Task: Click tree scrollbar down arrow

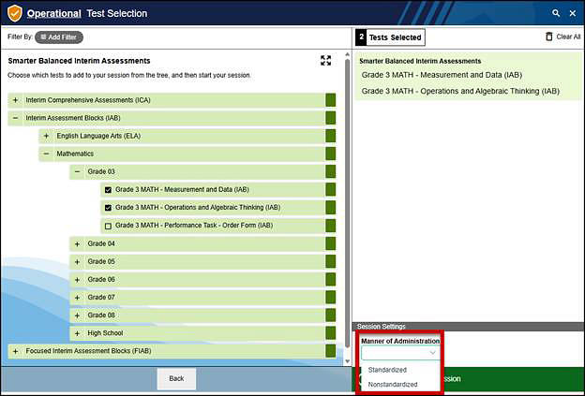Action: click(x=347, y=361)
